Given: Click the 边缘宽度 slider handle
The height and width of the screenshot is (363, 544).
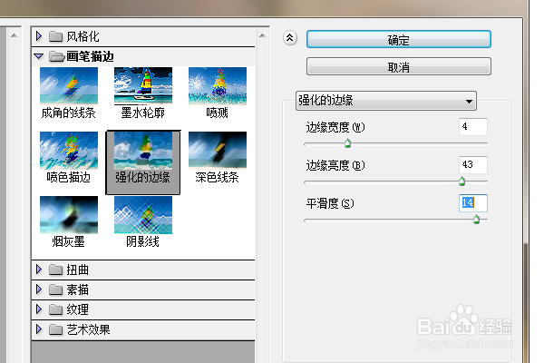Looking at the screenshot, I should coord(347,143).
